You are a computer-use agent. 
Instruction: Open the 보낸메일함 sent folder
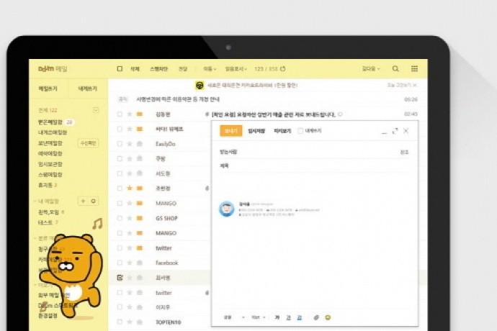[x=50, y=143]
